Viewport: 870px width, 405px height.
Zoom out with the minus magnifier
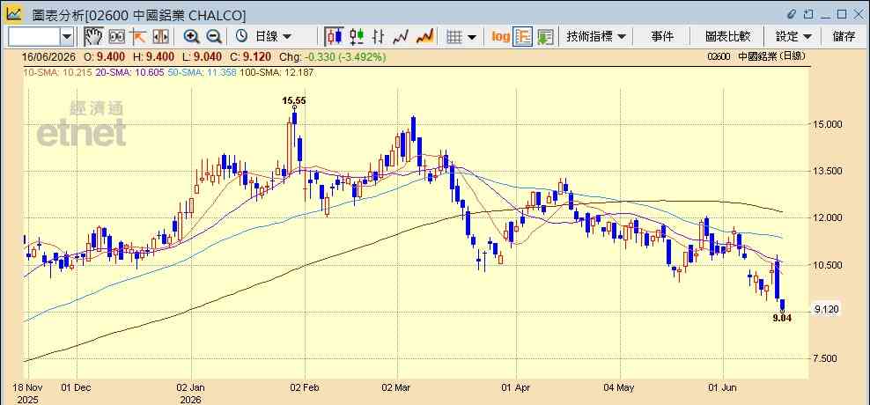tap(214, 37)
